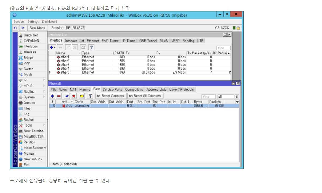Viewport: 322px width, 193px height.
Task: Open New Terminal in the sidebar
Action: (34, 131)
